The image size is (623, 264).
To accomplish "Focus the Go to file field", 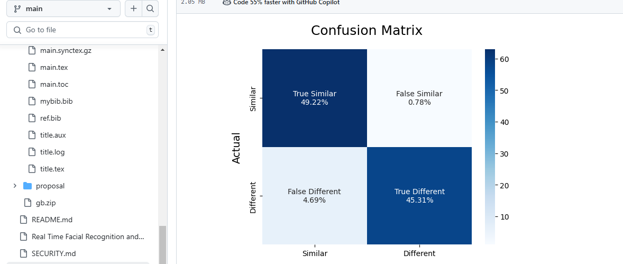I will click(x=79, y=30).
